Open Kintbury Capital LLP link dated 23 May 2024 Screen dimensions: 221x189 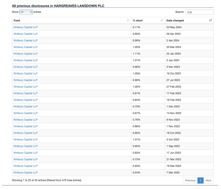click(26, 27)
